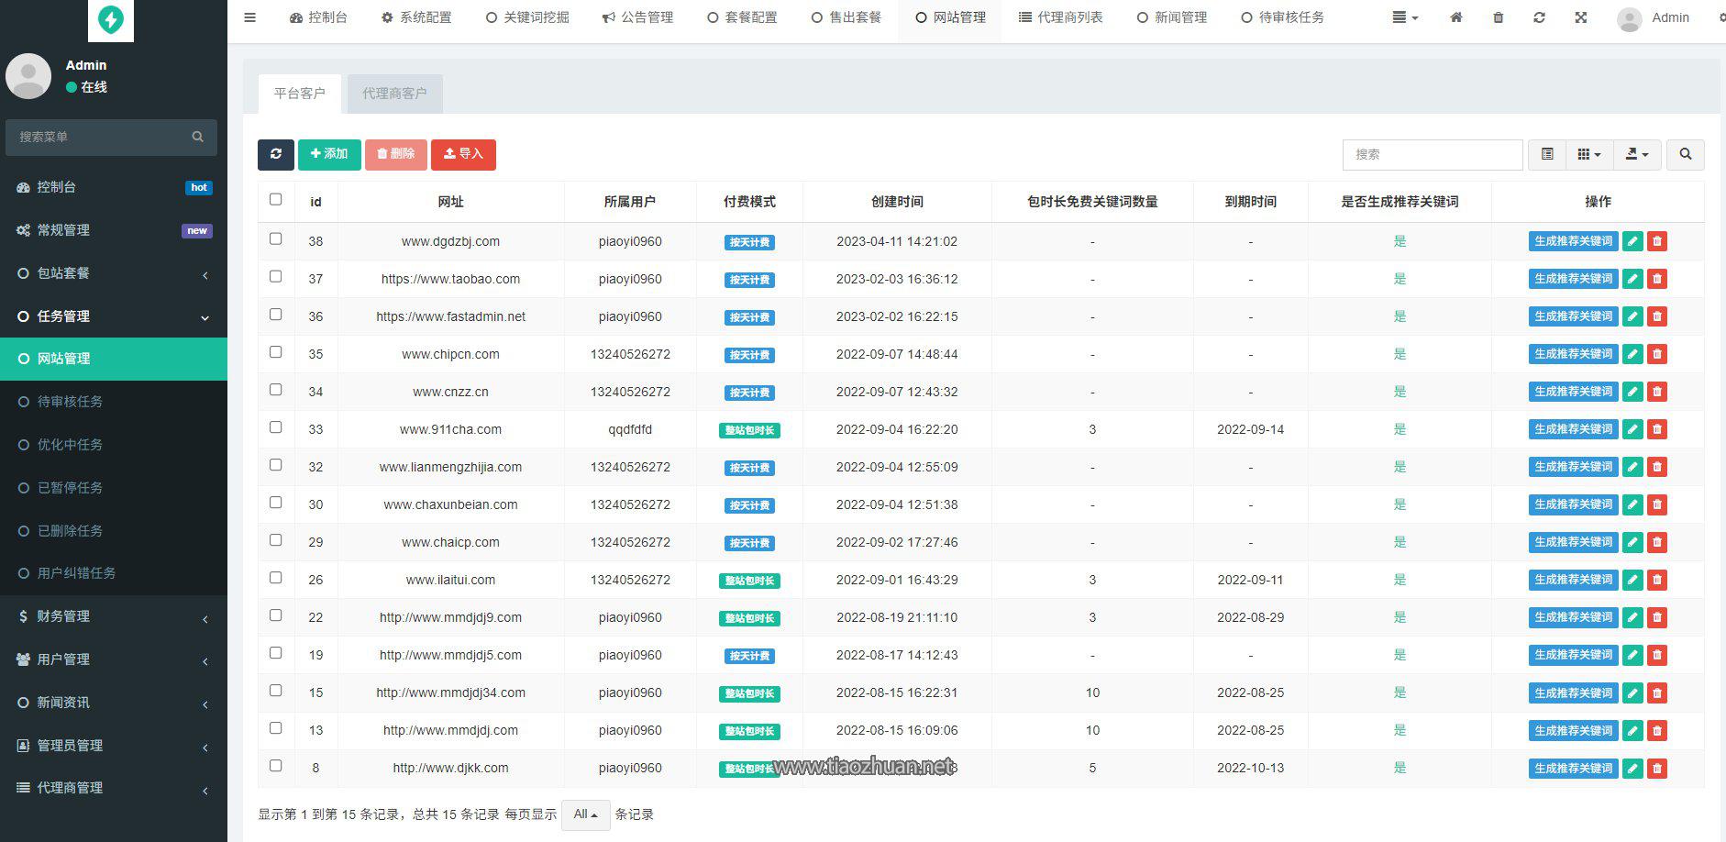Edit the http://www.mmdjdj34.com row
This screenshot has height=842, width=1726.
tap(1632, 692)
